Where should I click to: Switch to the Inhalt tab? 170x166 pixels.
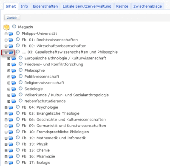11,6
